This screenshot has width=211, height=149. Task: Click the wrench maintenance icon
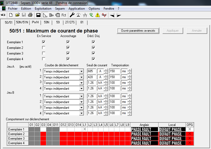click(72, 15)
